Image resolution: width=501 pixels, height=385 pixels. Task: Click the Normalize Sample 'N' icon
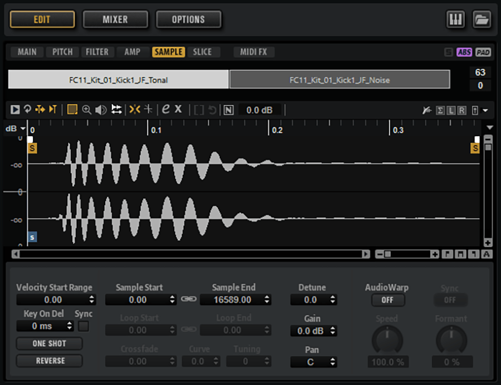(228, 110)
